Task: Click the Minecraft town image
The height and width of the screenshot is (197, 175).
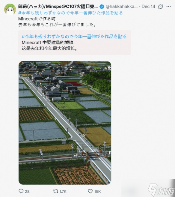Action: coord(65,123)
